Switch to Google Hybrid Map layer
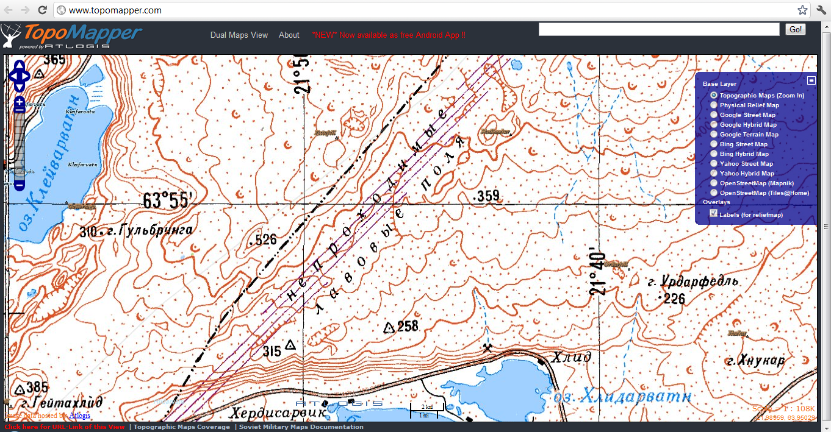Screen dimensions: 831x432 point(714,125)
